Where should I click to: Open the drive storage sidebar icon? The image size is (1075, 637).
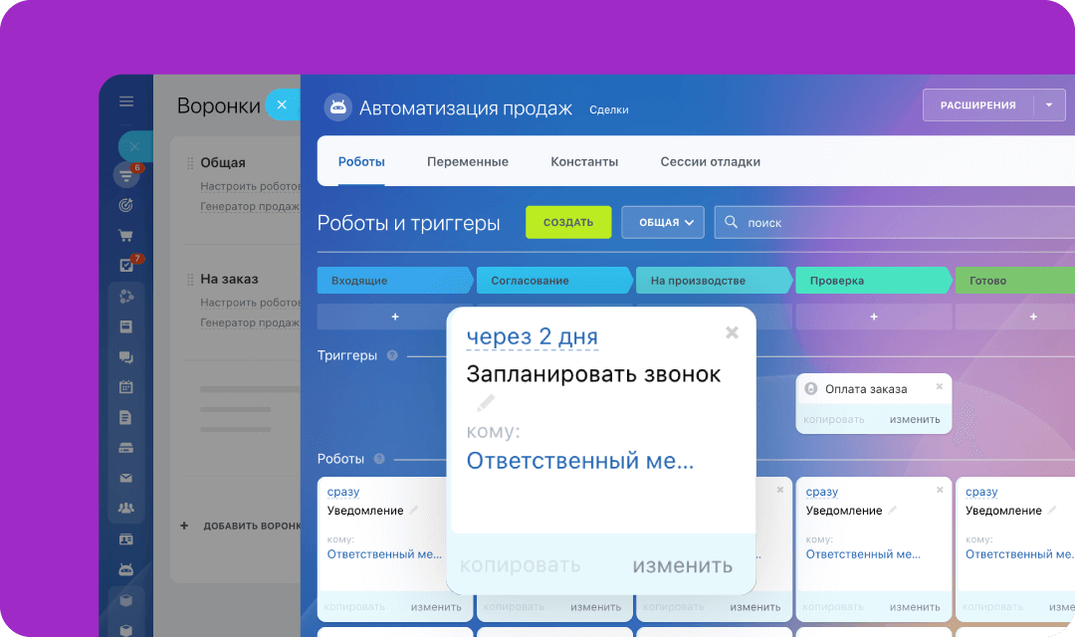click(126, 448)
